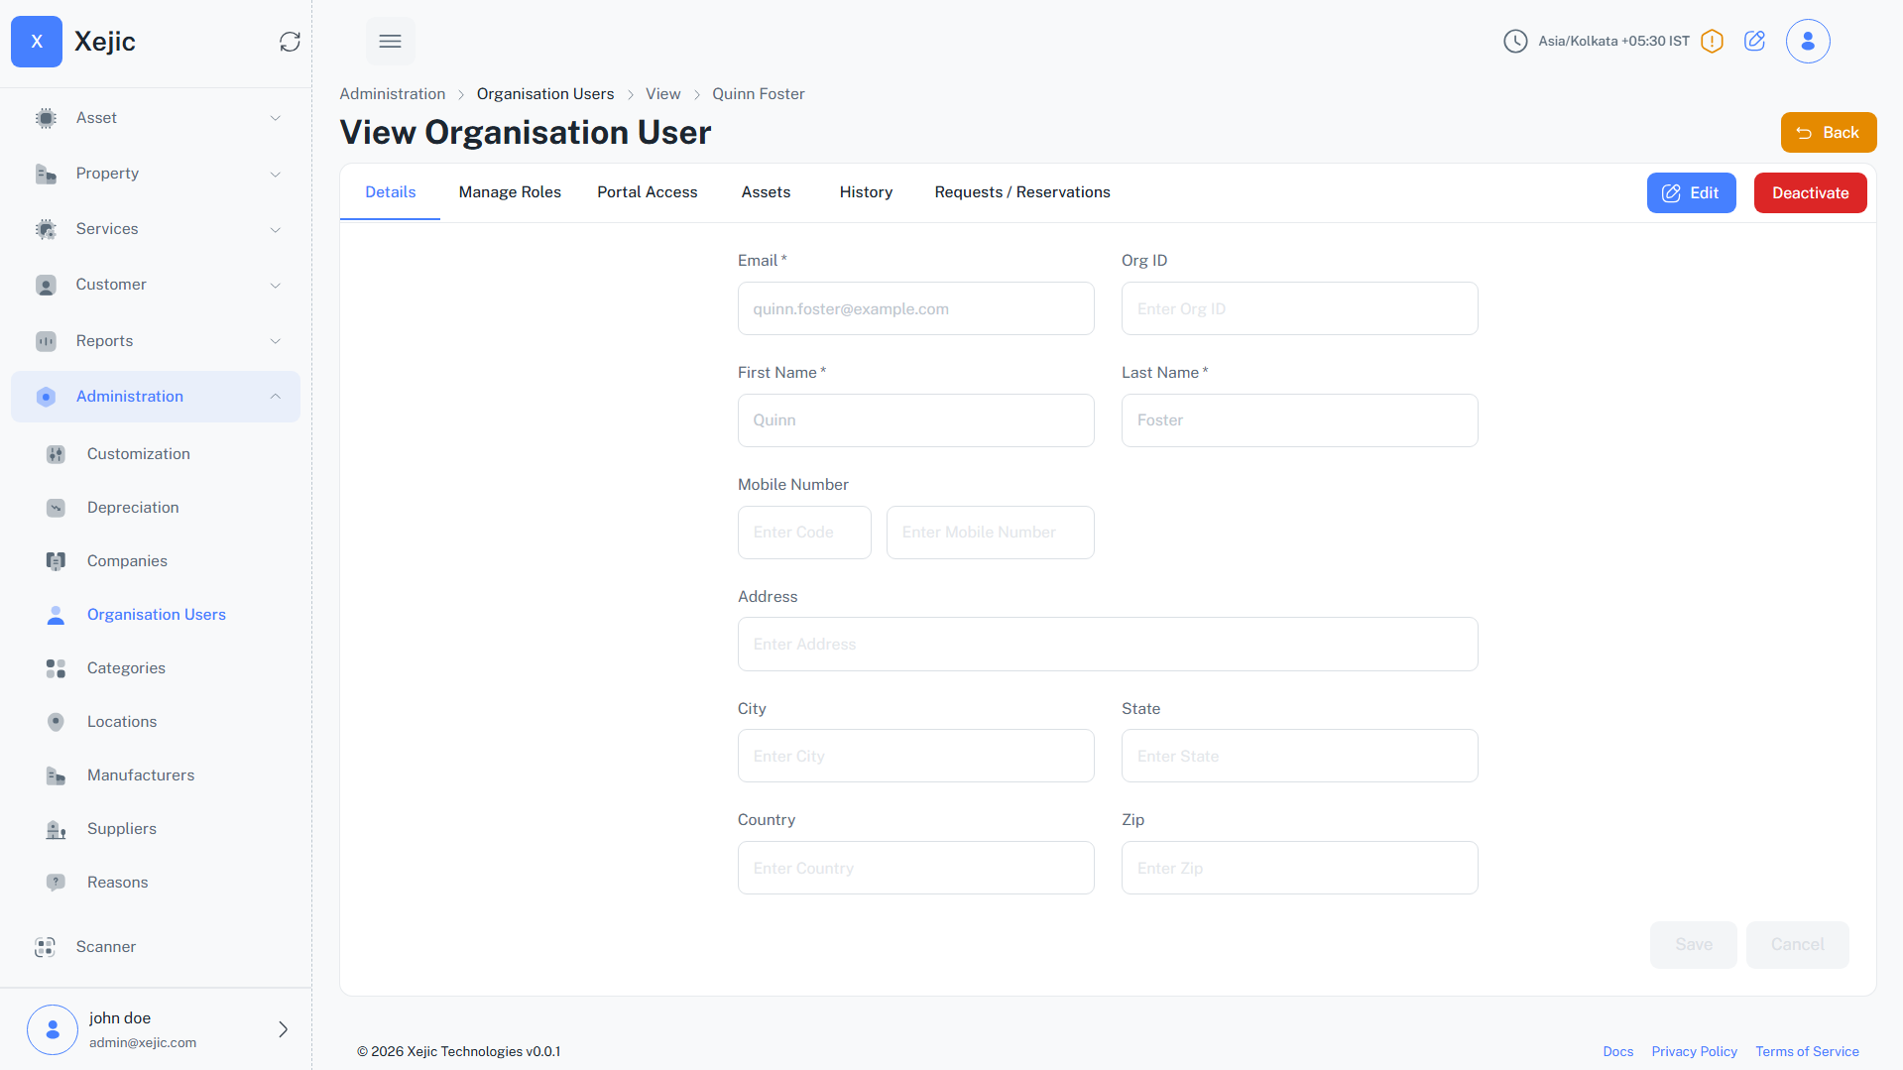Click the Country input field

point(916,868)
